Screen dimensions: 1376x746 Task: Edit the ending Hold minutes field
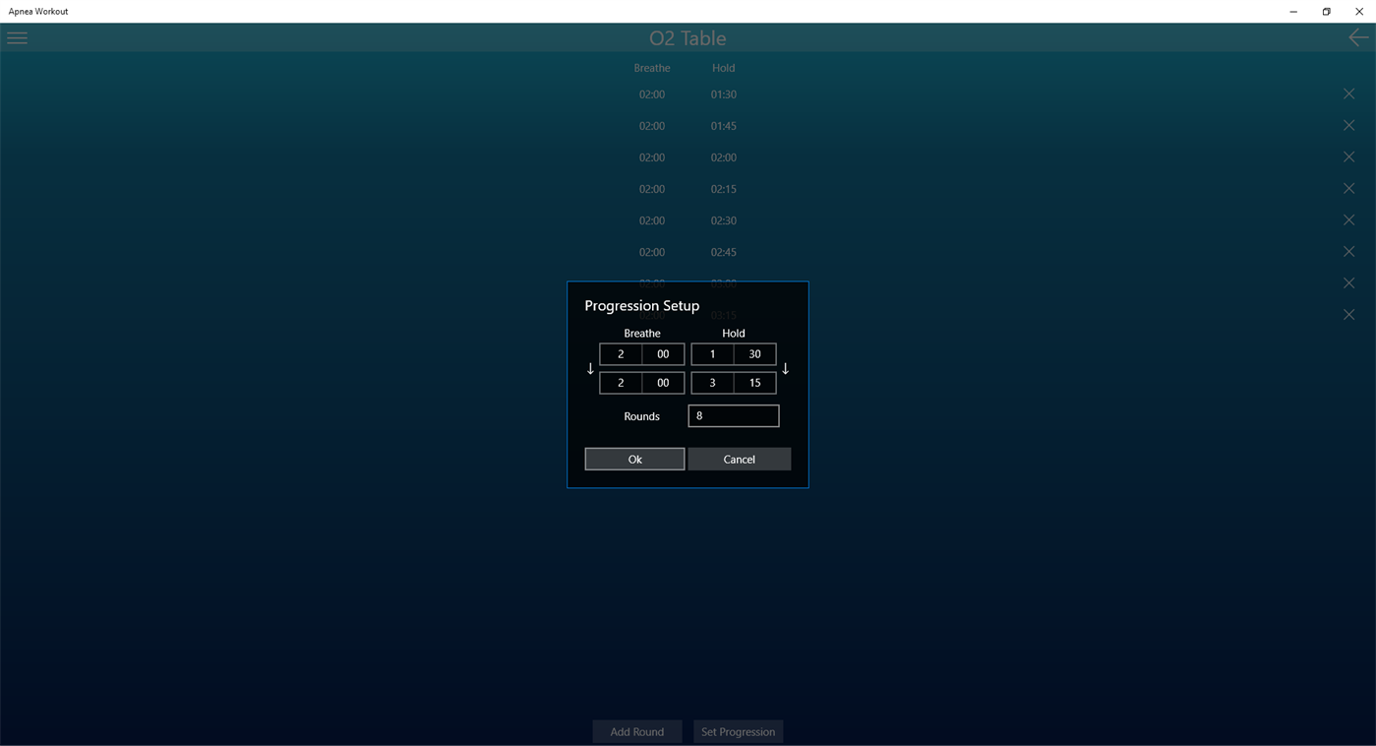pyautogui.click(x=712, y=382)
